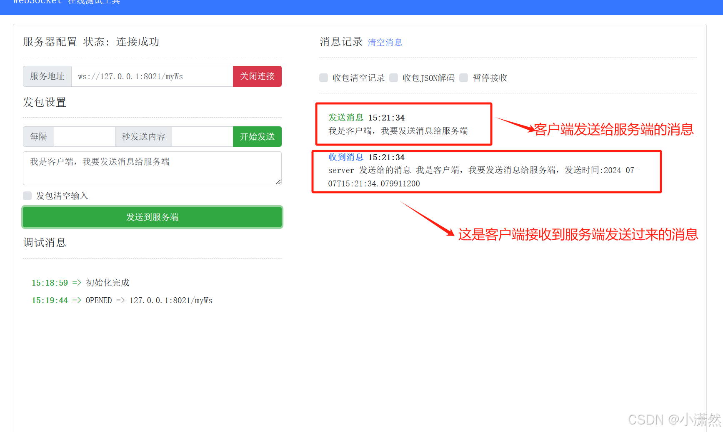Click the 每隔 label
The image size is (723, 432).
pyautogui.click(x=38, y=137)
